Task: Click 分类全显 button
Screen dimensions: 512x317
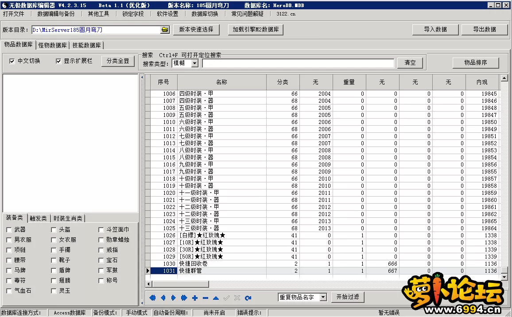Action: 118,61
